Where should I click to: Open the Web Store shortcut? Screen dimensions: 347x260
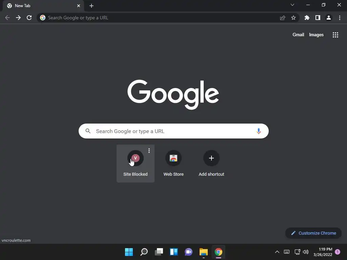click(173, 164)
